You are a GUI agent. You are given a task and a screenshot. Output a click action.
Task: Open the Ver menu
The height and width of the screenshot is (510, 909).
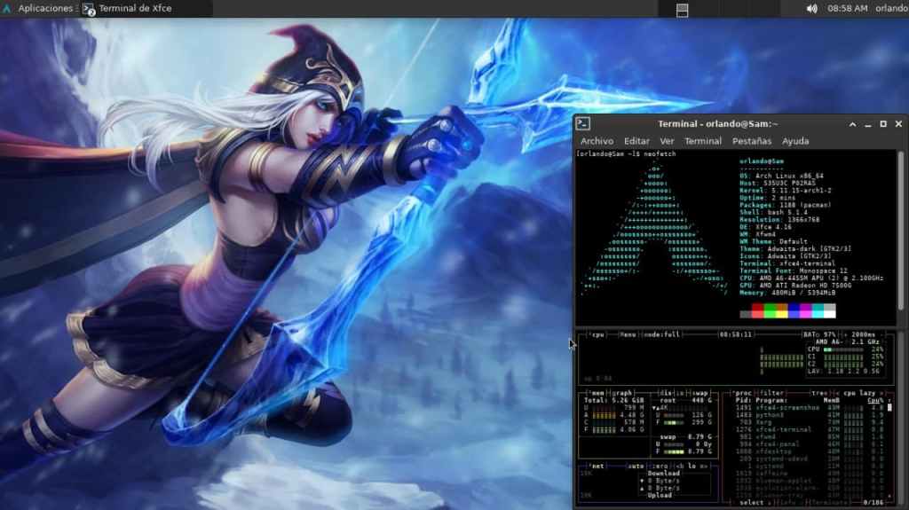(x=667, y=141)
